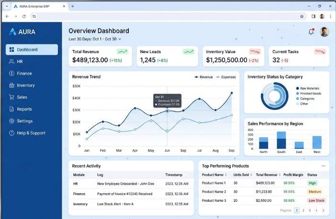336x219 pixels.
Task: Click the High status badge
Action: coord(312,183)
